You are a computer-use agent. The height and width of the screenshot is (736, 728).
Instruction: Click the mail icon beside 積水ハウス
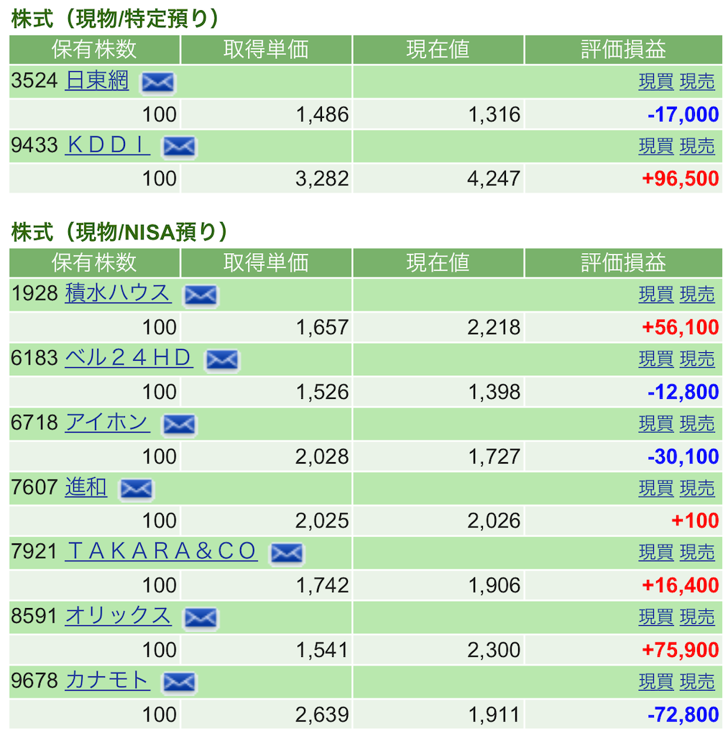click(201, 295)
